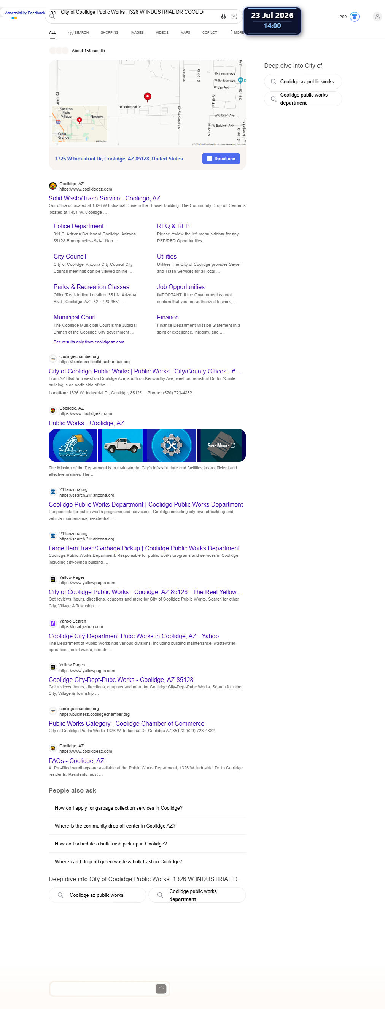Screen dimensions: 385x1009
Task: Click the 23 Jul 2026 date clock widget
Action: coord(272,21)
